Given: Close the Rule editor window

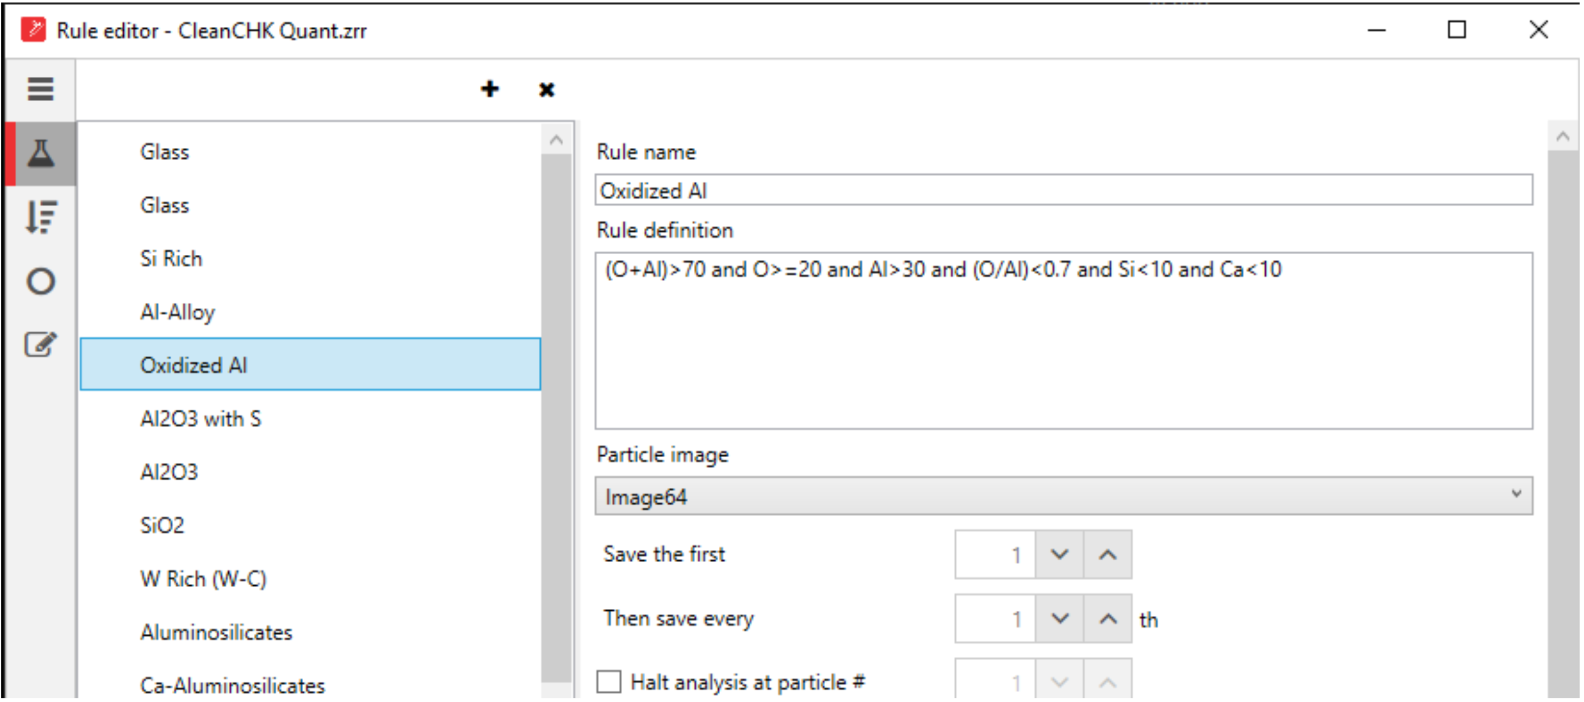Looking at the screenshot, I should click(1538, 29).
